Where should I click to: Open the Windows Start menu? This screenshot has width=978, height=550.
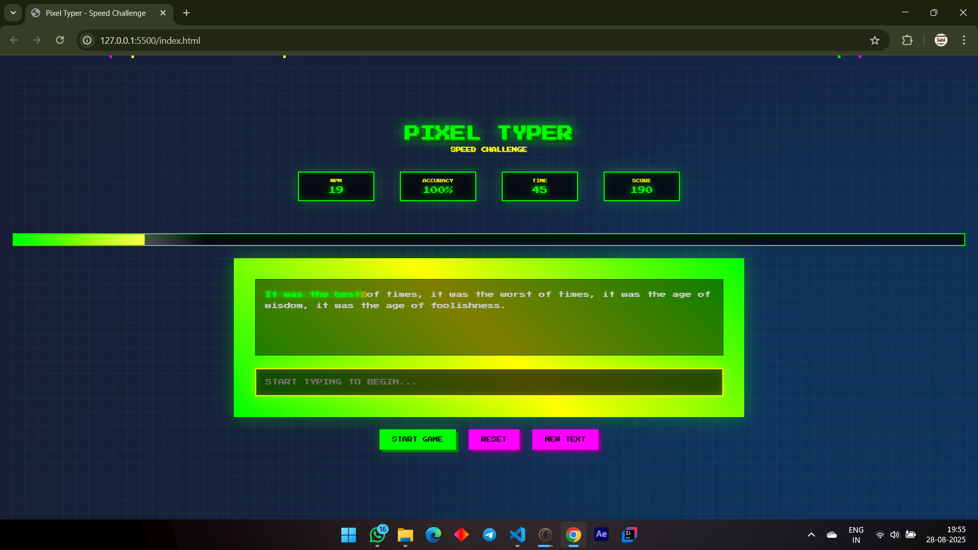point(348,535)
